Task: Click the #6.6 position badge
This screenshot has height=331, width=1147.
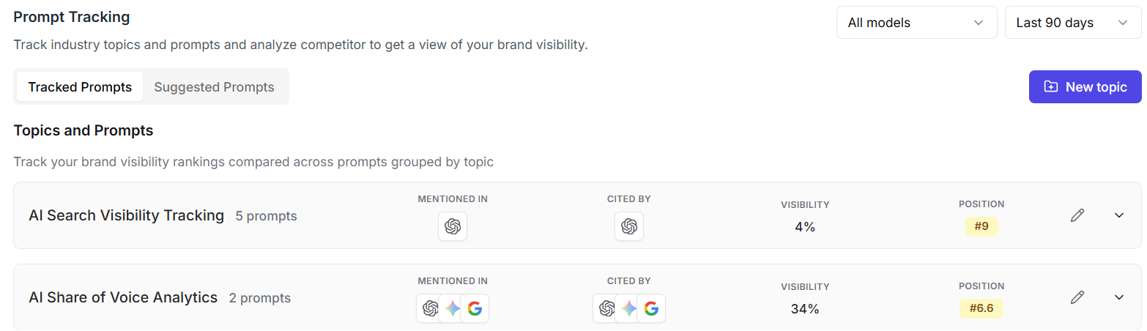Action: (x=981, y=308)
